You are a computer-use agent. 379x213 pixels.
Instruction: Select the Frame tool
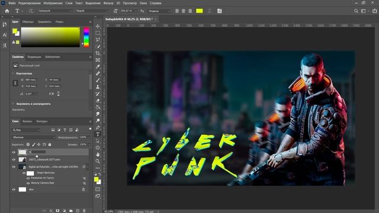point(98,60)
